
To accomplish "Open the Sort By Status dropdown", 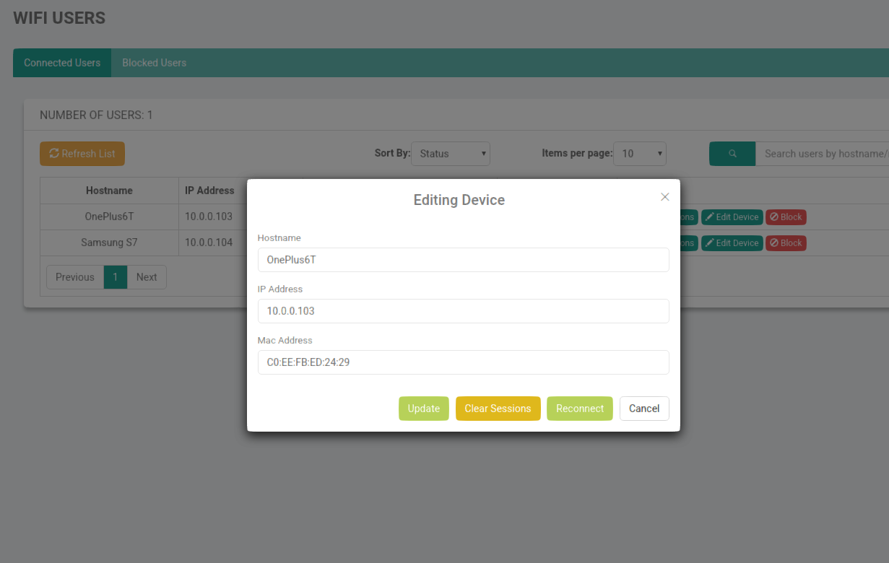I will tap(451, 154).
